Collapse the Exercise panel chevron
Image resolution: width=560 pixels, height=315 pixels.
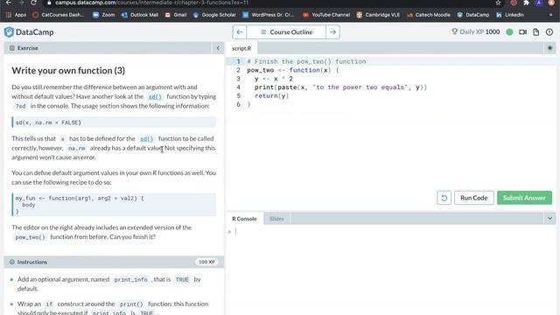[218, 48]
